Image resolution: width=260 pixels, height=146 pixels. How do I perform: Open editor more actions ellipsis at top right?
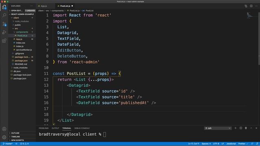coord(256,6)
